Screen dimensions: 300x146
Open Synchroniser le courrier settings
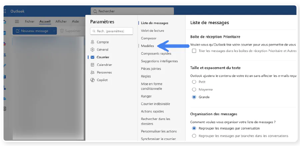pos(158,139)
